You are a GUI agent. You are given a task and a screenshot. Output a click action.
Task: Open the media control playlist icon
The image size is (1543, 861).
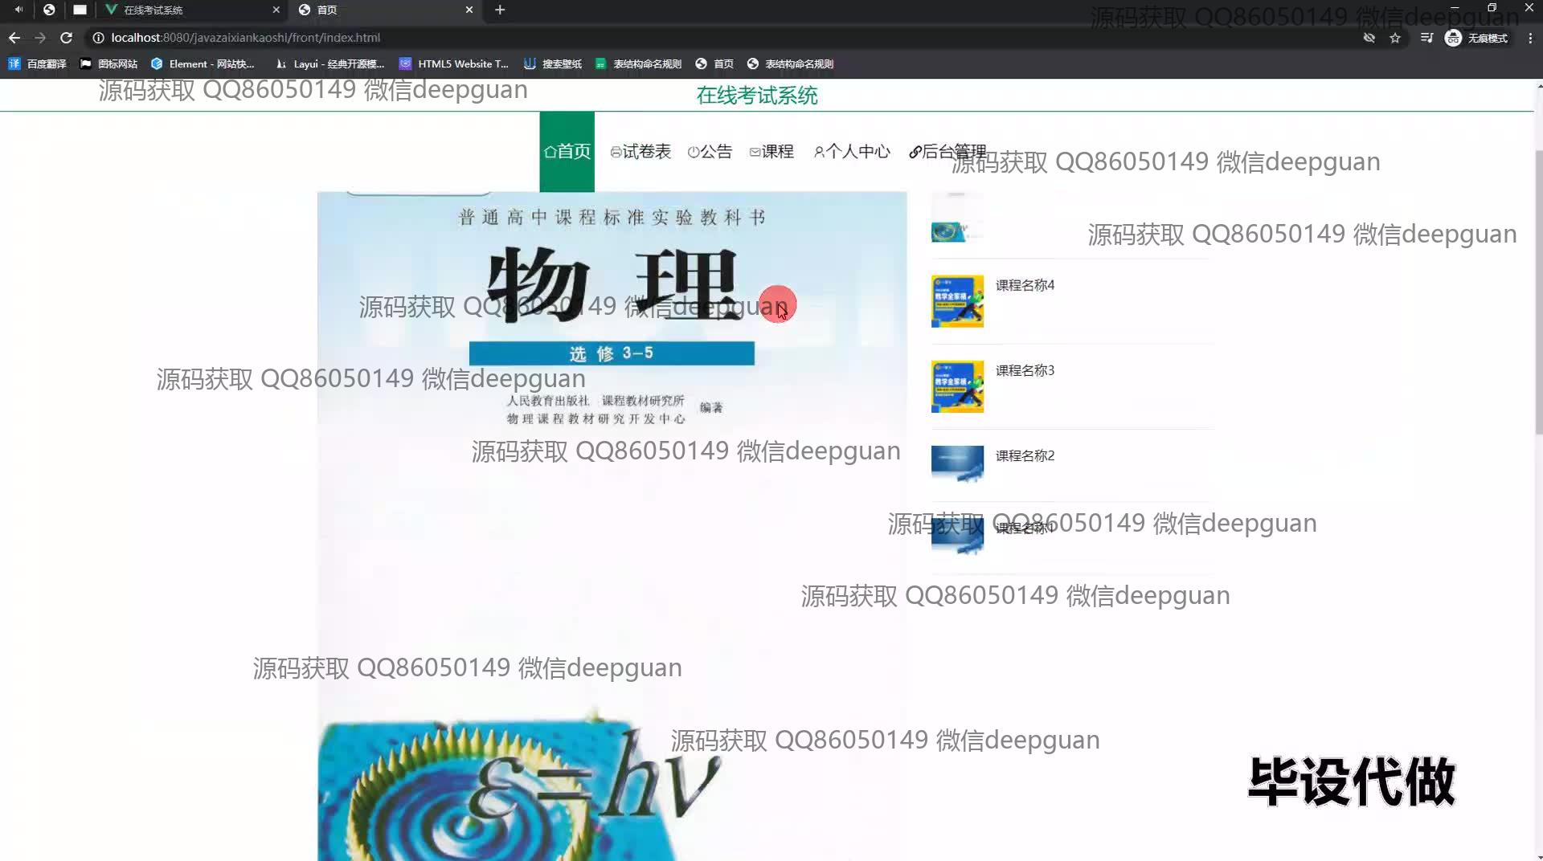(x=1426, y=38)
